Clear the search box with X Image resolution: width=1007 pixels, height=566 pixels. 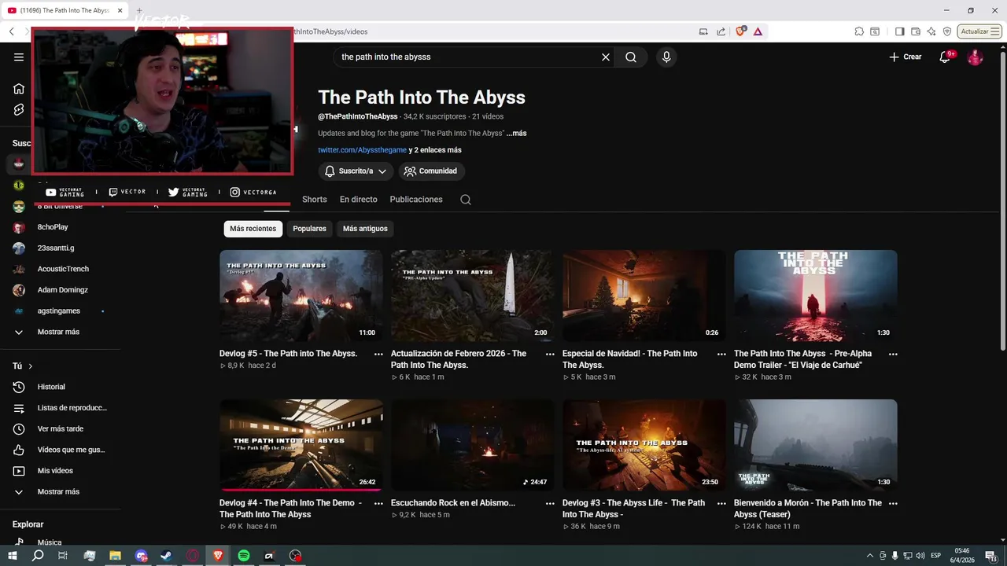click(606, 57)
